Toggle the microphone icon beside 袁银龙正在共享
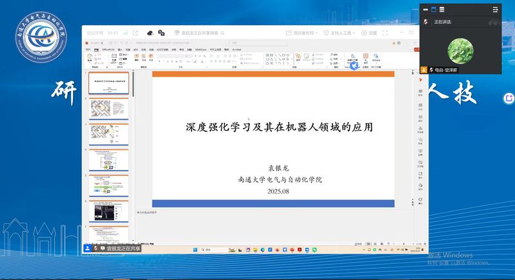The width and height of the screenshot is (515, 280). point(96,248)
